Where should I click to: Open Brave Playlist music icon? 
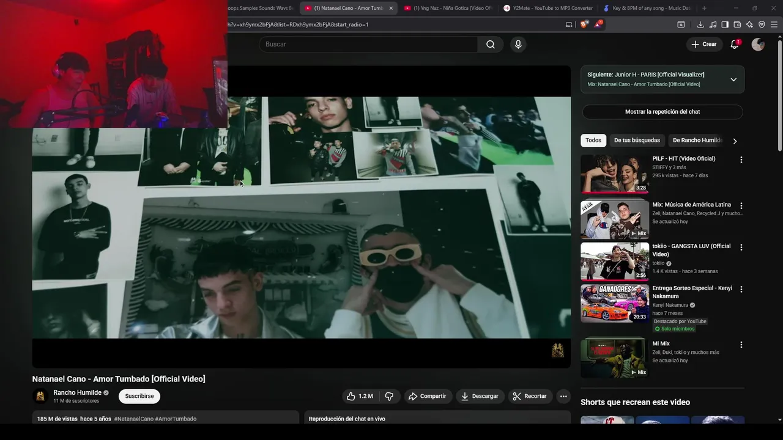(x=713, y=24)
